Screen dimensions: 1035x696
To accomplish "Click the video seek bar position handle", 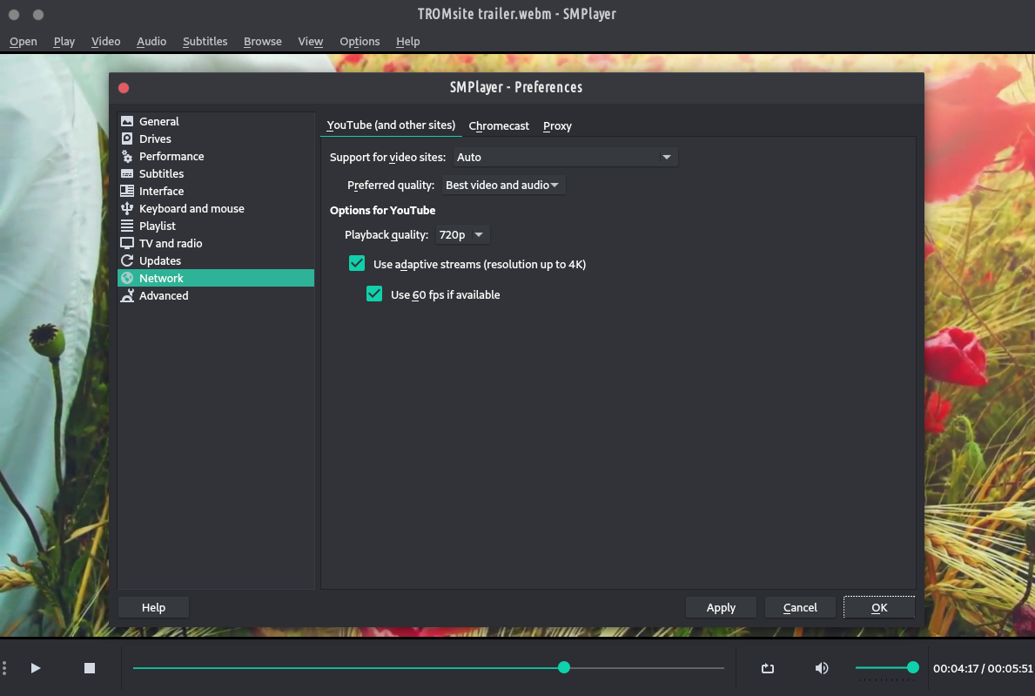I will 564,668.
